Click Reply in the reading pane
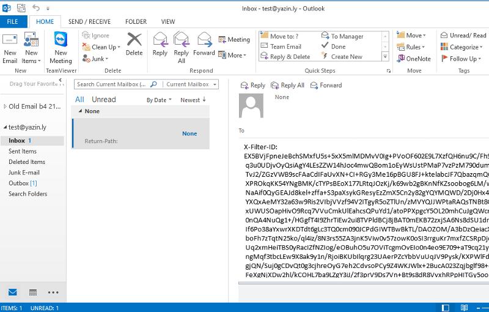Image resolution: width=489 pixels, height=312 pixels. (x=253, y=86)
